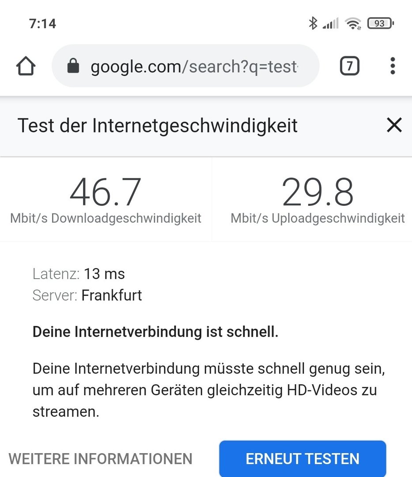This screenshot has height=477, width=412.
Task: Close the Internetgeschwindigkeit test panel
Action: coord(394,125)
